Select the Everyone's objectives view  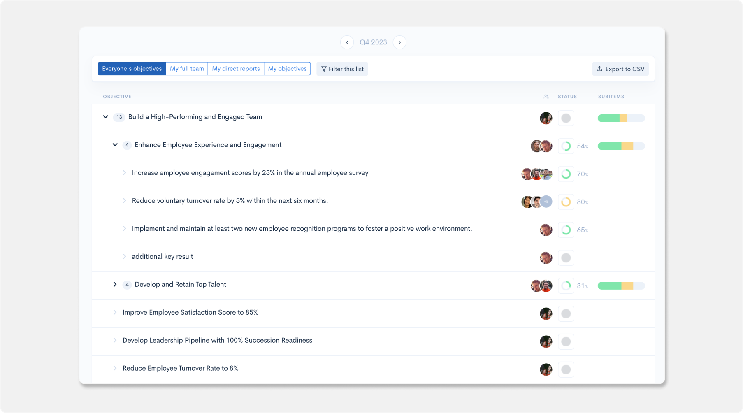[132, 68]
